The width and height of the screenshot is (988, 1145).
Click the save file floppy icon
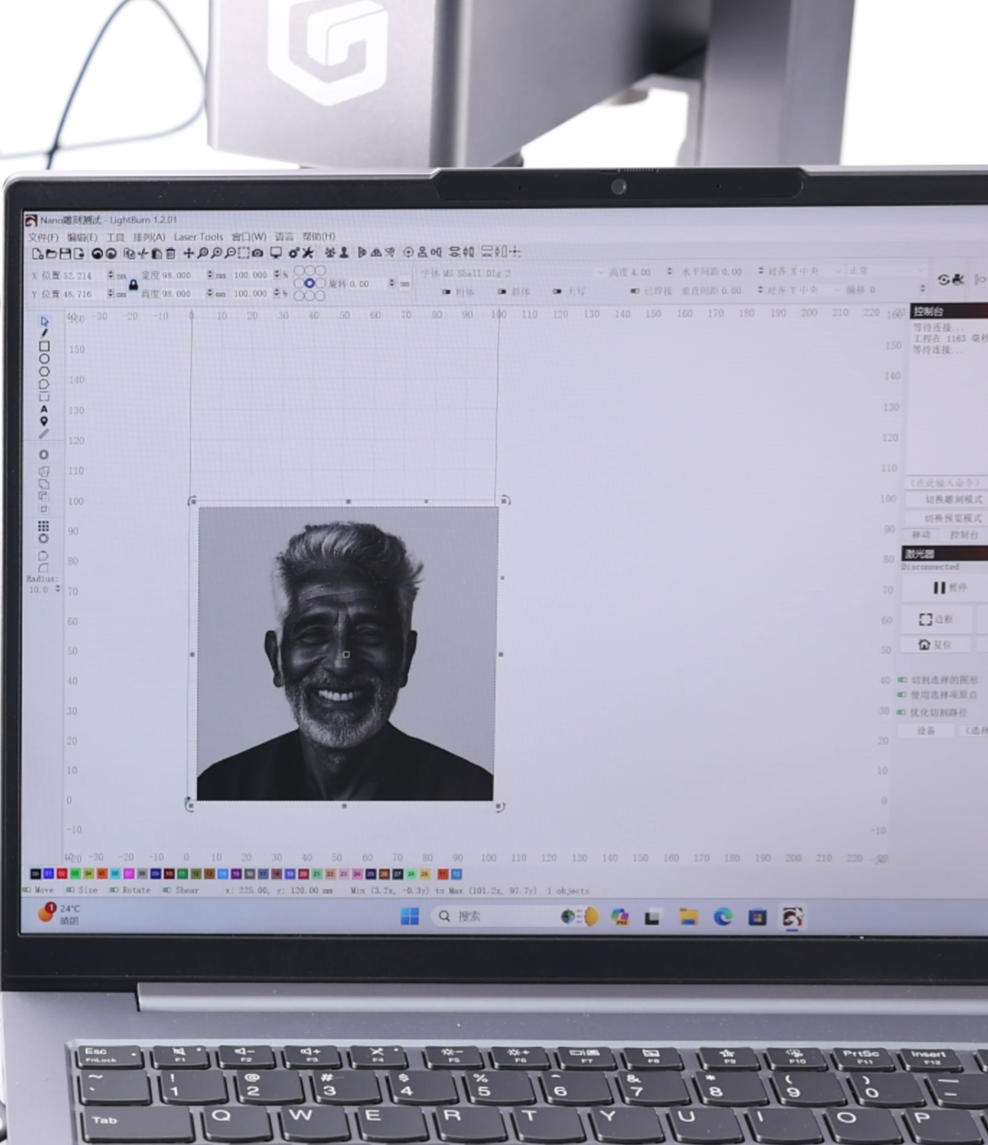[65, 254]
